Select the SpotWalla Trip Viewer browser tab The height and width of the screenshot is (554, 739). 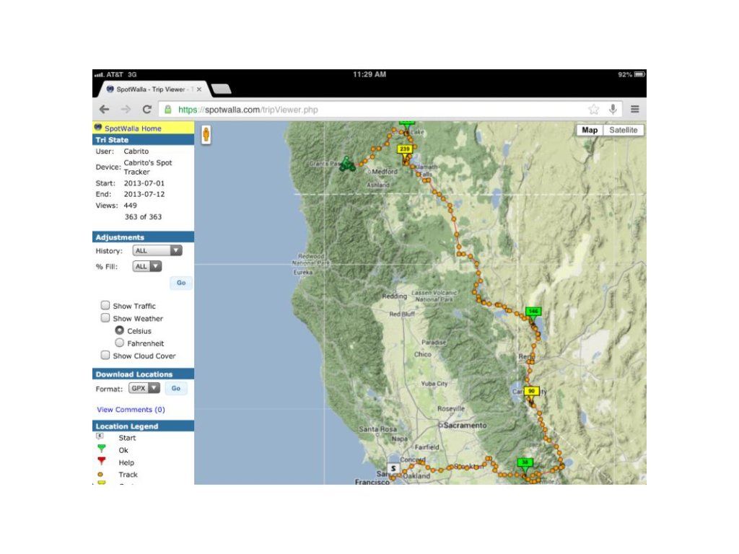coord(150,89)
